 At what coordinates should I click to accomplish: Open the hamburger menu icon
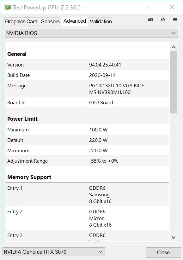(x=175, y=20)
